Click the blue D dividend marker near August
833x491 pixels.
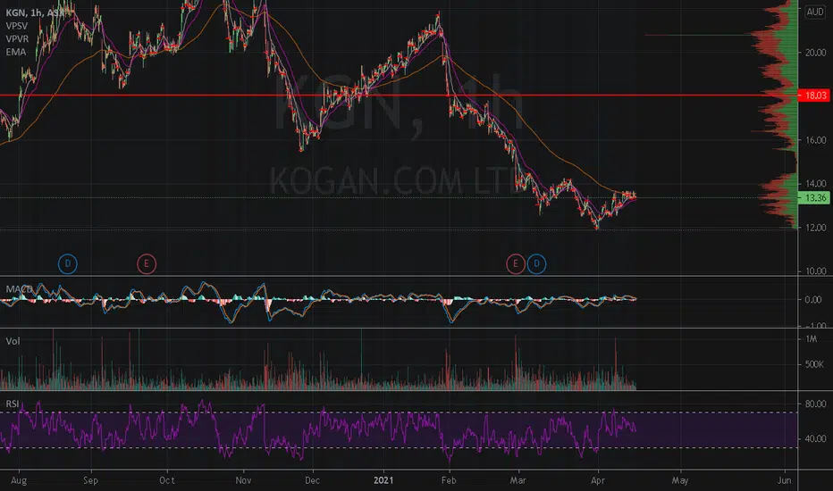[x=67, y=264]
